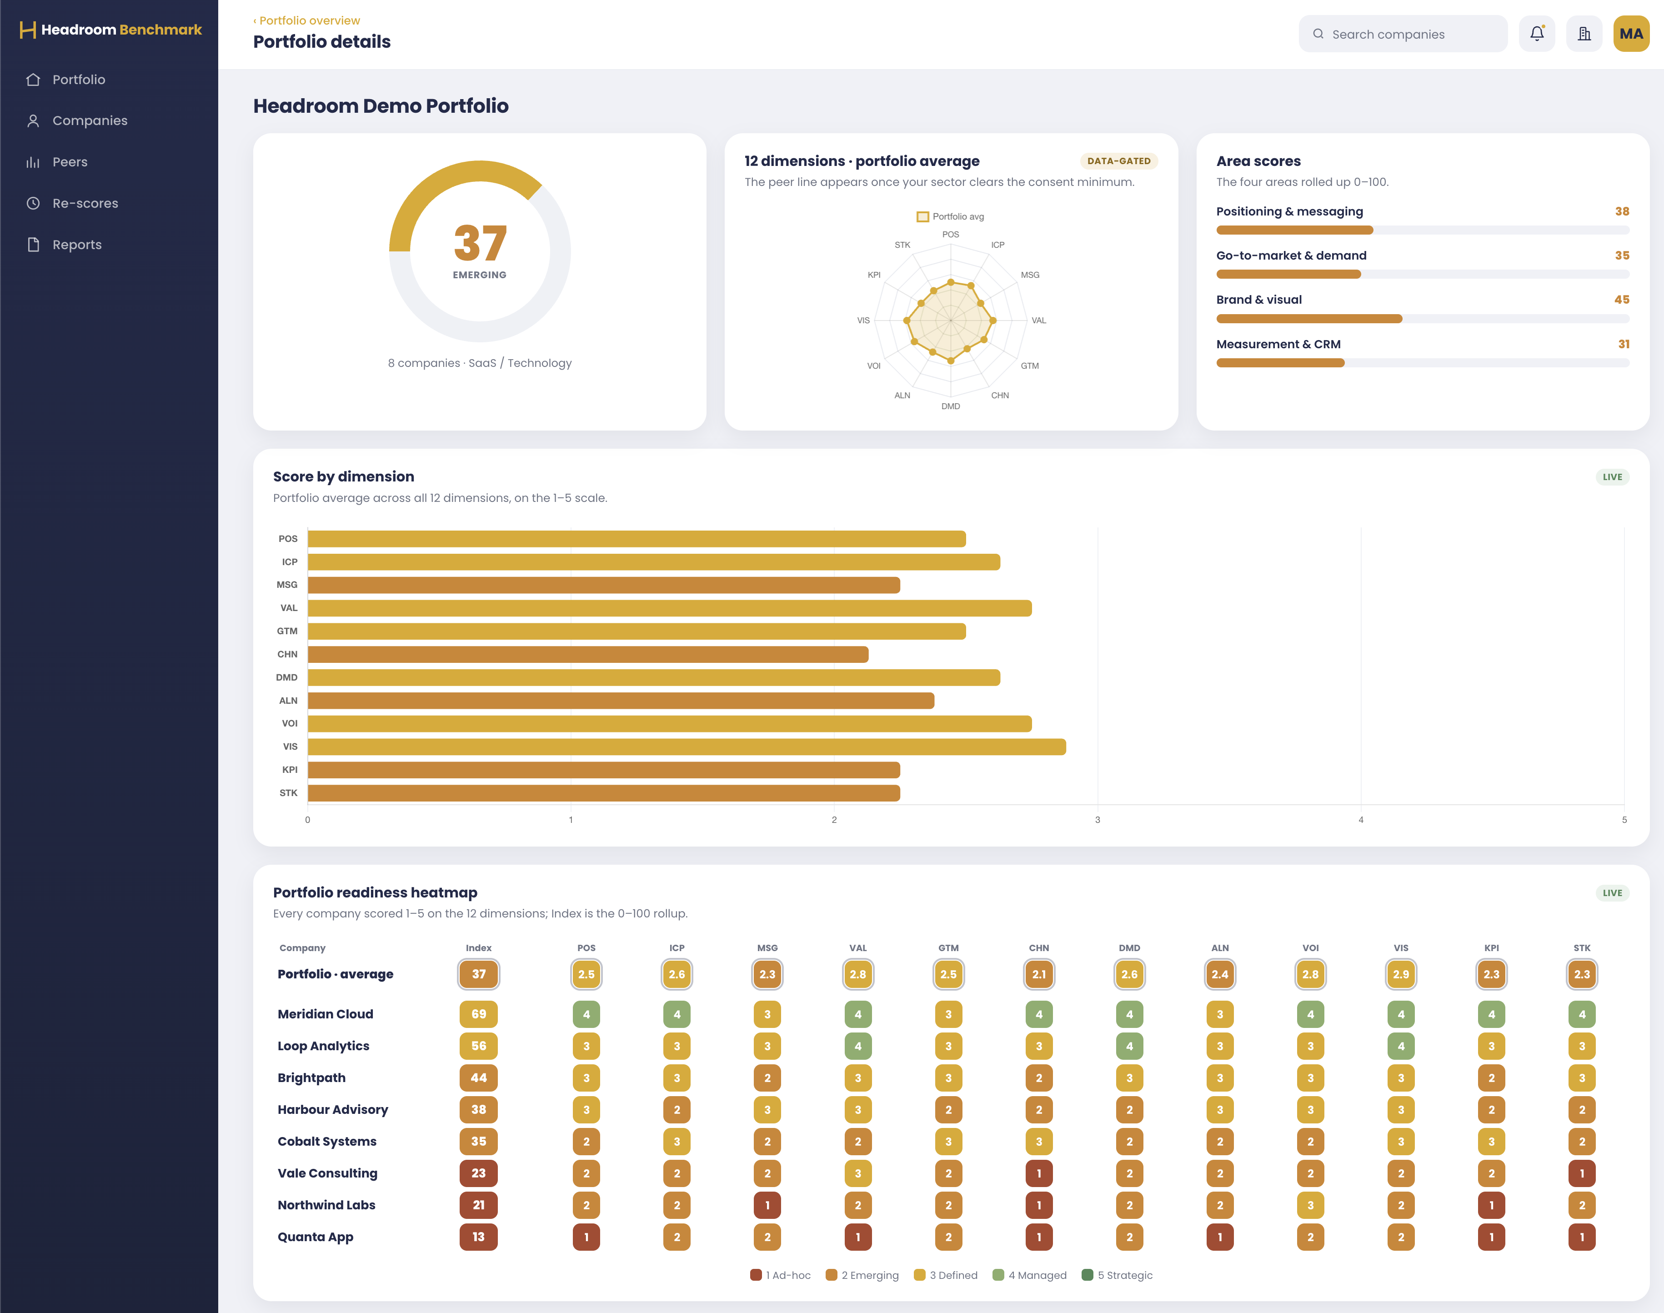1664x1313 pixels.
Task: Click Vale Consulting index score 23
Action: coord(478,1174)
